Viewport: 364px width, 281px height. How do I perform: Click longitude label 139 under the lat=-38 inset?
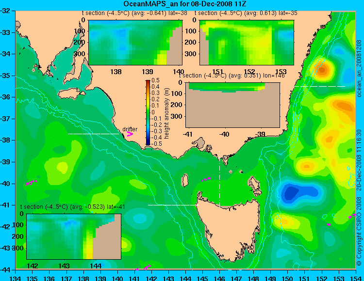coord(148,72)
